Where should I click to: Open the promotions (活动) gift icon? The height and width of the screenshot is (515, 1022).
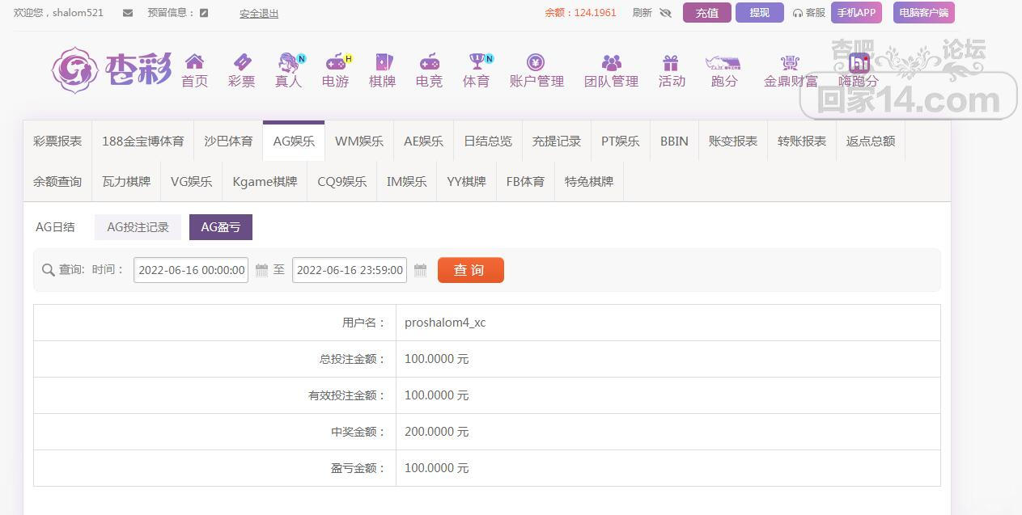tap(671, 62)
